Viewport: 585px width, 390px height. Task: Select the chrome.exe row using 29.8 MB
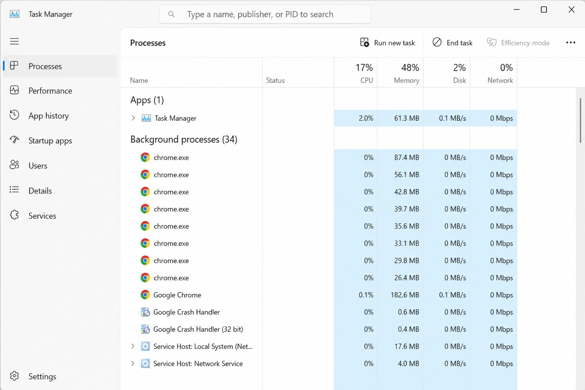[319, 261]
